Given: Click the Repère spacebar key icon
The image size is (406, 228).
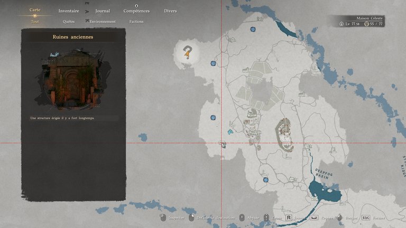Looking at the screenshot, I should [x=314, y=217].
